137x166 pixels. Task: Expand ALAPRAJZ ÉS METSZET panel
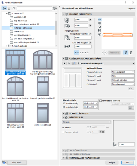[x=63, y=113]
